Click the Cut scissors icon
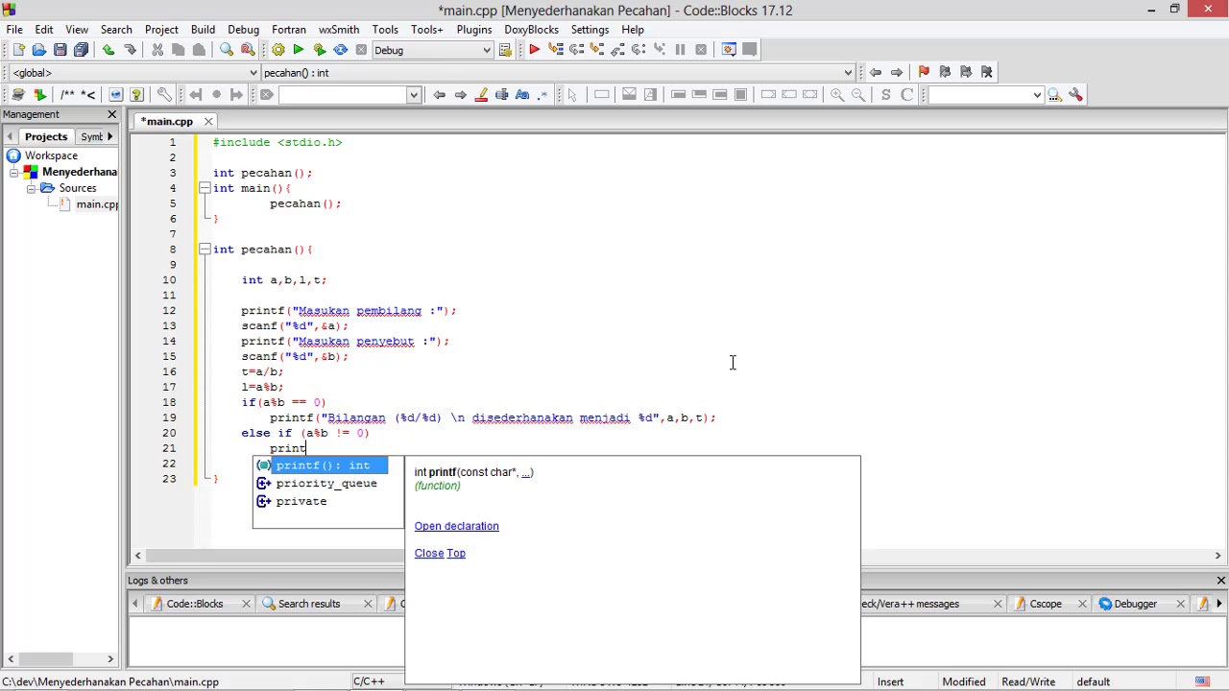1229x691 pixels. click(x=157, y=50)
